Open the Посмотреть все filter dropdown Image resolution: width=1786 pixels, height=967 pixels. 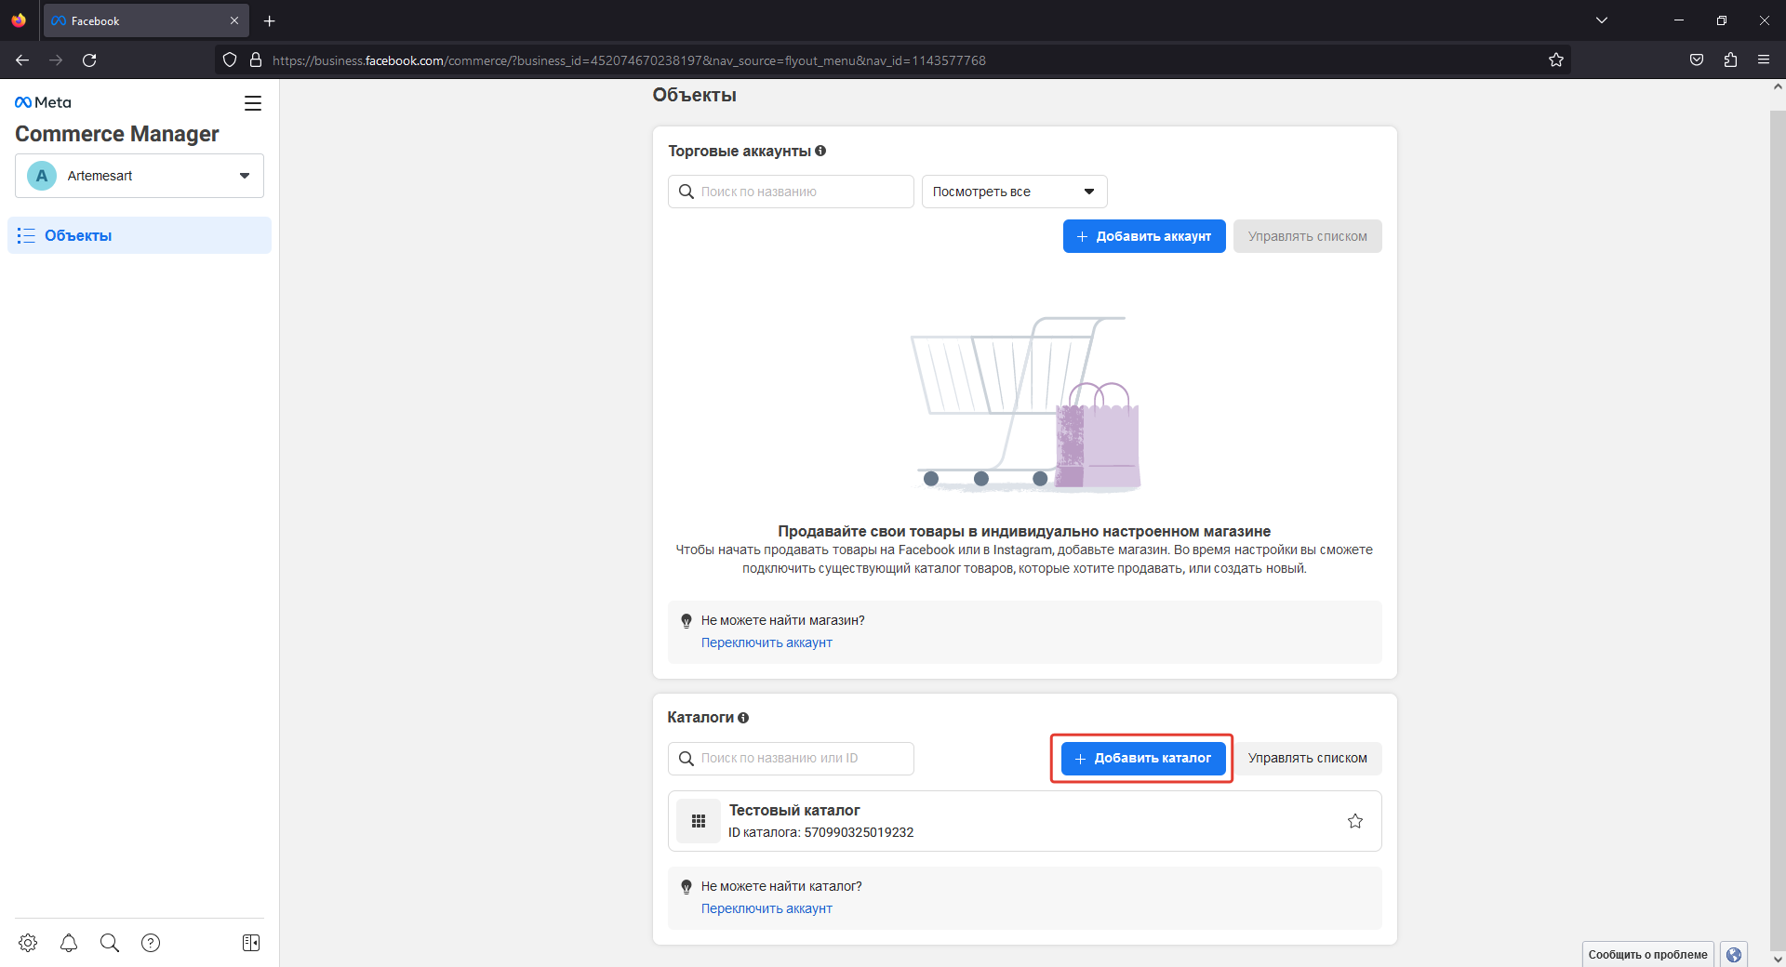click(1015, 192)
